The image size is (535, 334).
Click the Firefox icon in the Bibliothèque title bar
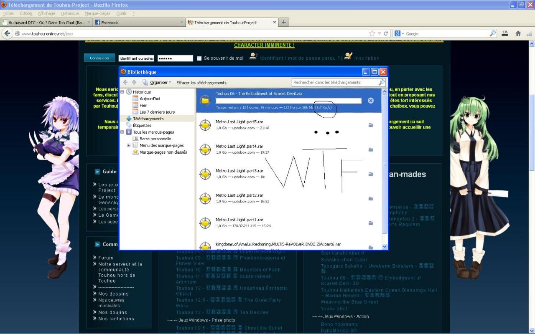coord(123,72)
